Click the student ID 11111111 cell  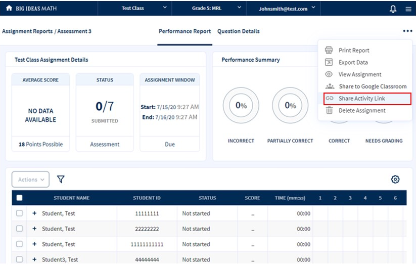[x=147, y=213]
